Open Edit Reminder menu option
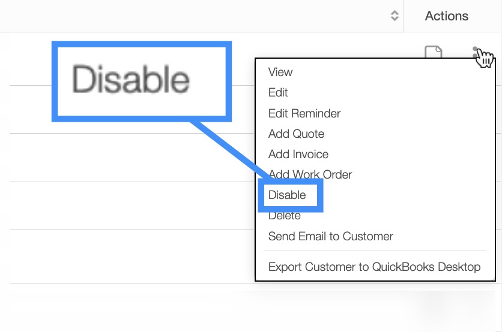 304,113
